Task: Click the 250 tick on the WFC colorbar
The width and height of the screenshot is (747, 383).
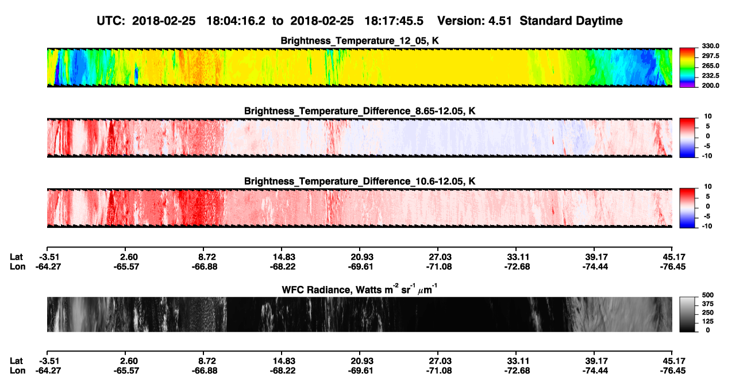Action: click(708, 313)
